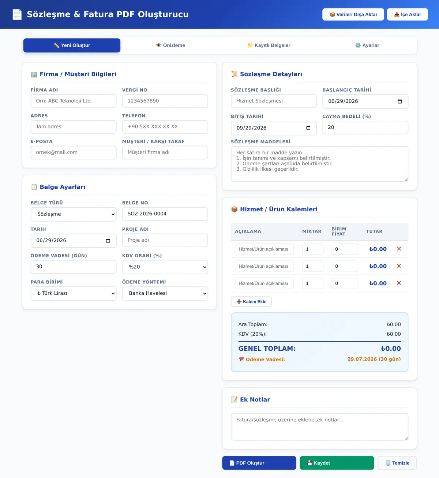Clear the form with Temizle
The width and height of the screenshot is (439, 478).
click(397, 463)
